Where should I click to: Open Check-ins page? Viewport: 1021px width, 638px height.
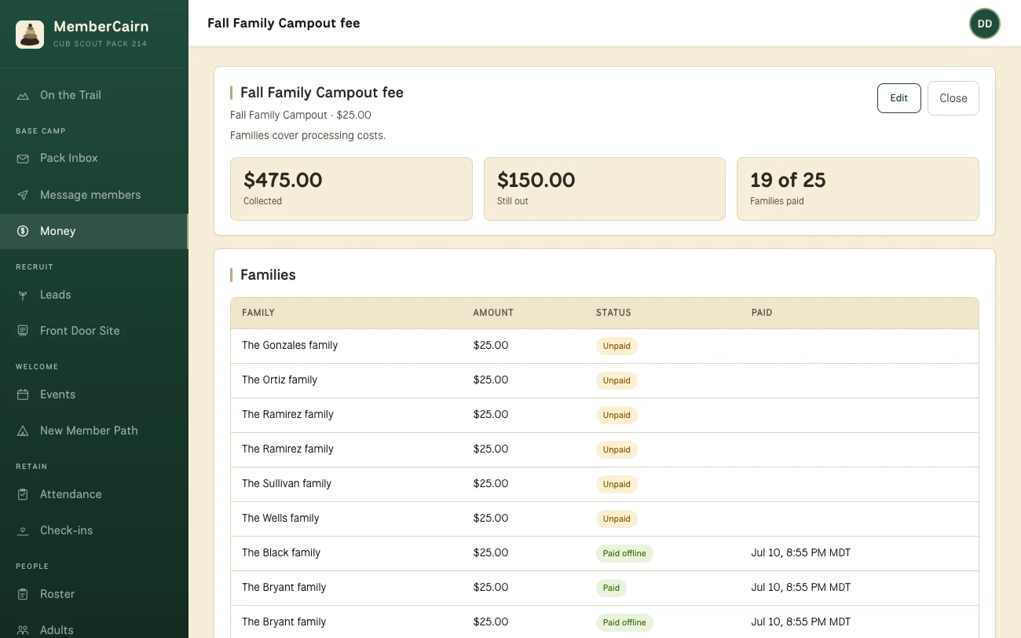point(94,530)
